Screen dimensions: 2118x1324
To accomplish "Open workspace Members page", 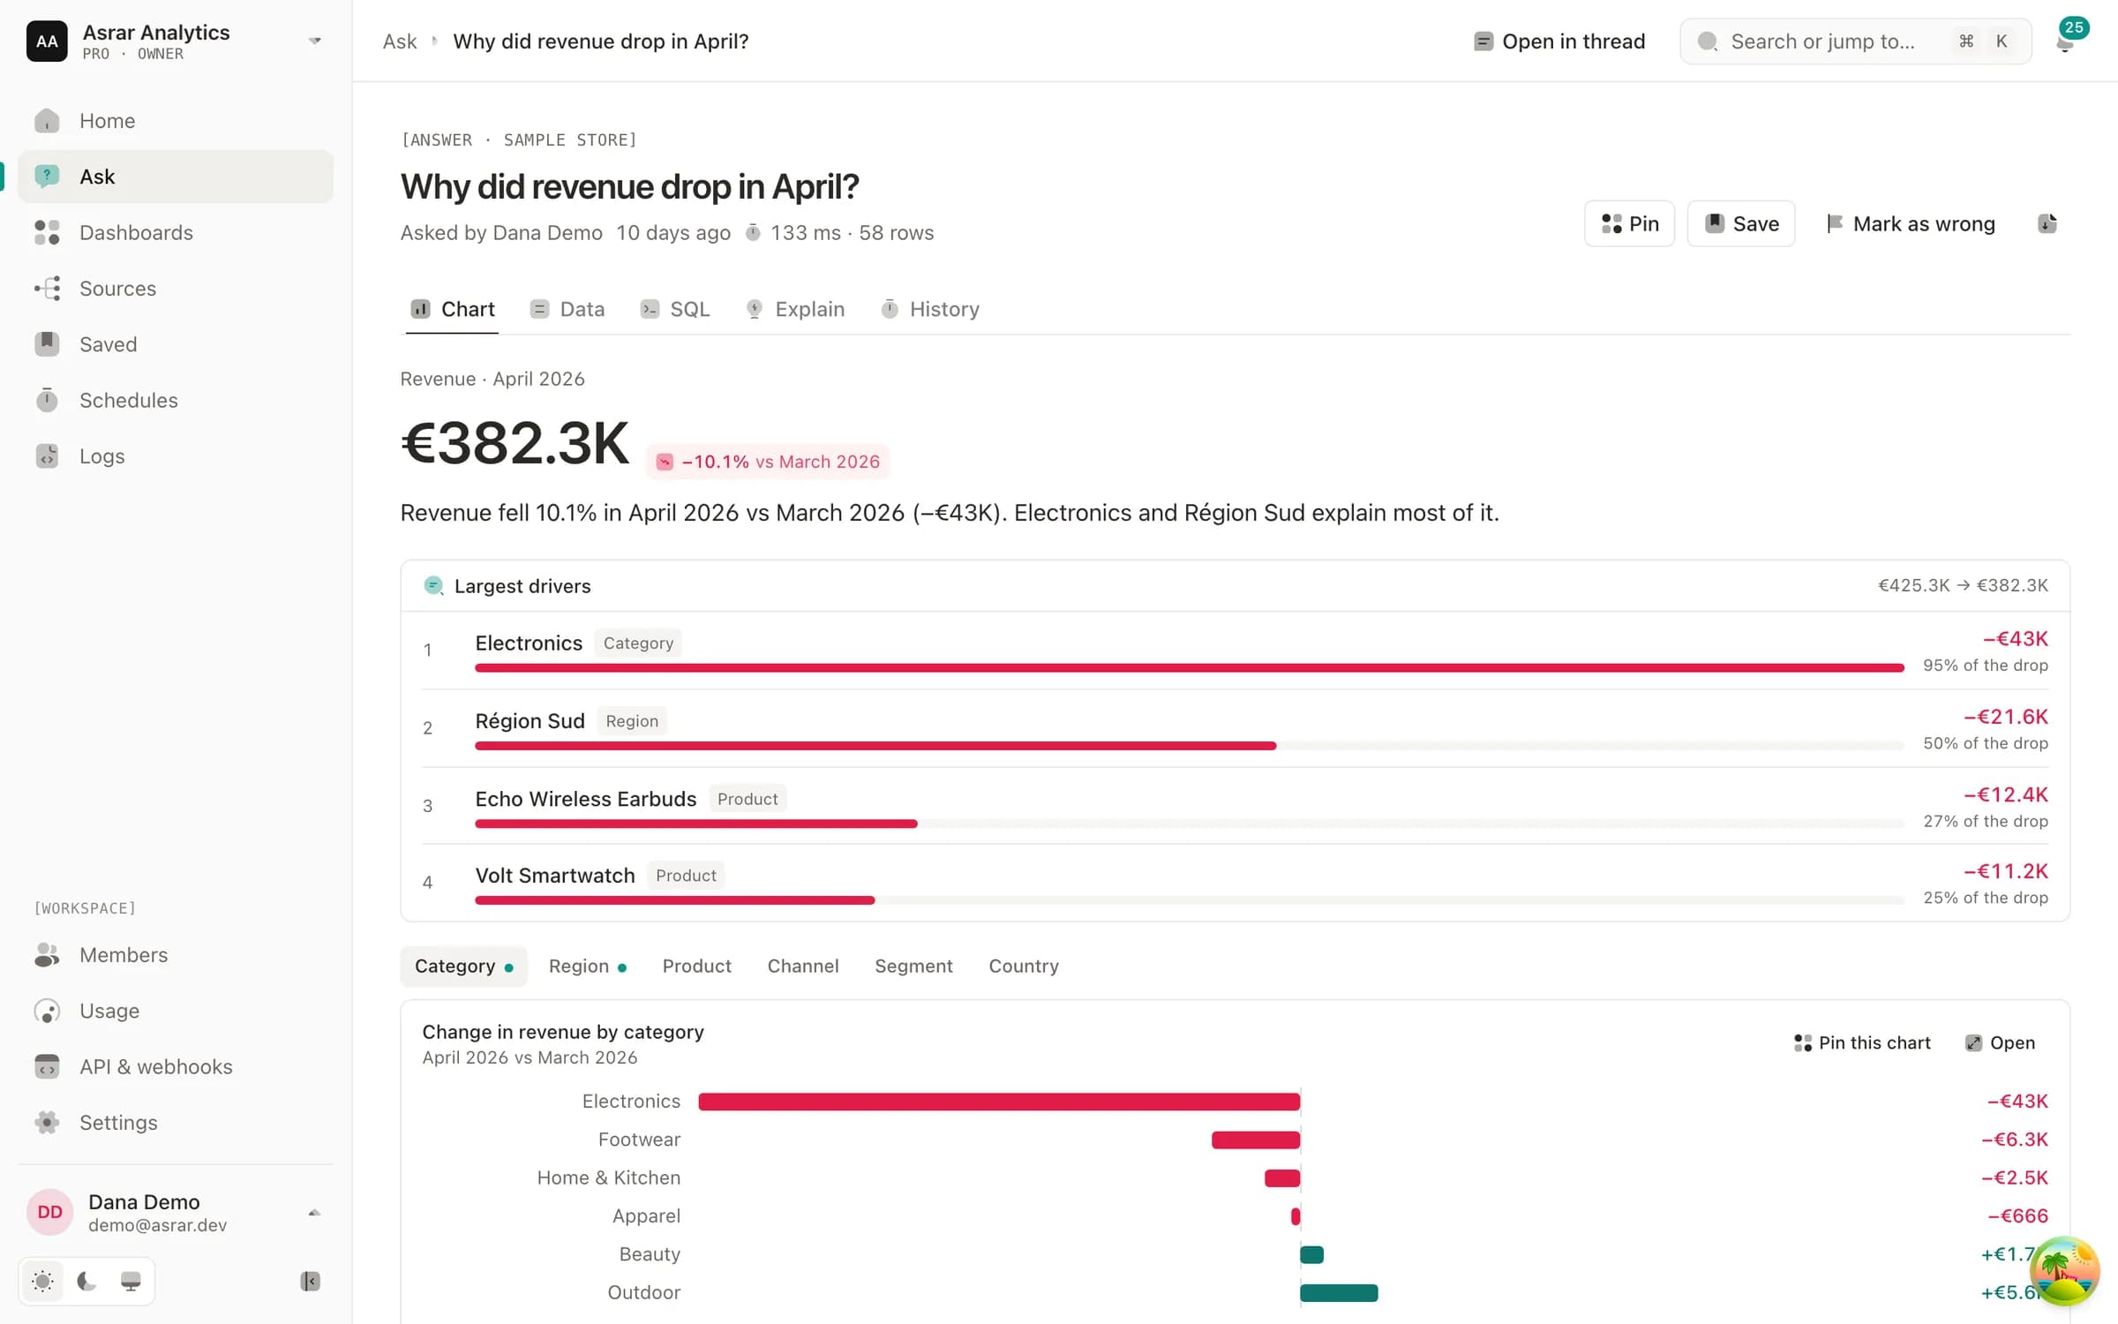I will tap(175, 955).
